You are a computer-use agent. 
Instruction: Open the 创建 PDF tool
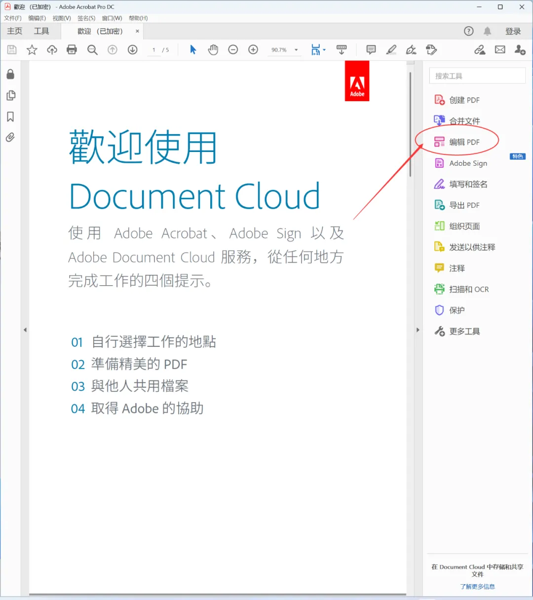pos(457,100)
